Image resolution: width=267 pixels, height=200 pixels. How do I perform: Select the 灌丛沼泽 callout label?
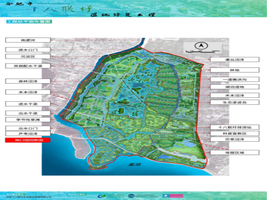pos(235,60)
